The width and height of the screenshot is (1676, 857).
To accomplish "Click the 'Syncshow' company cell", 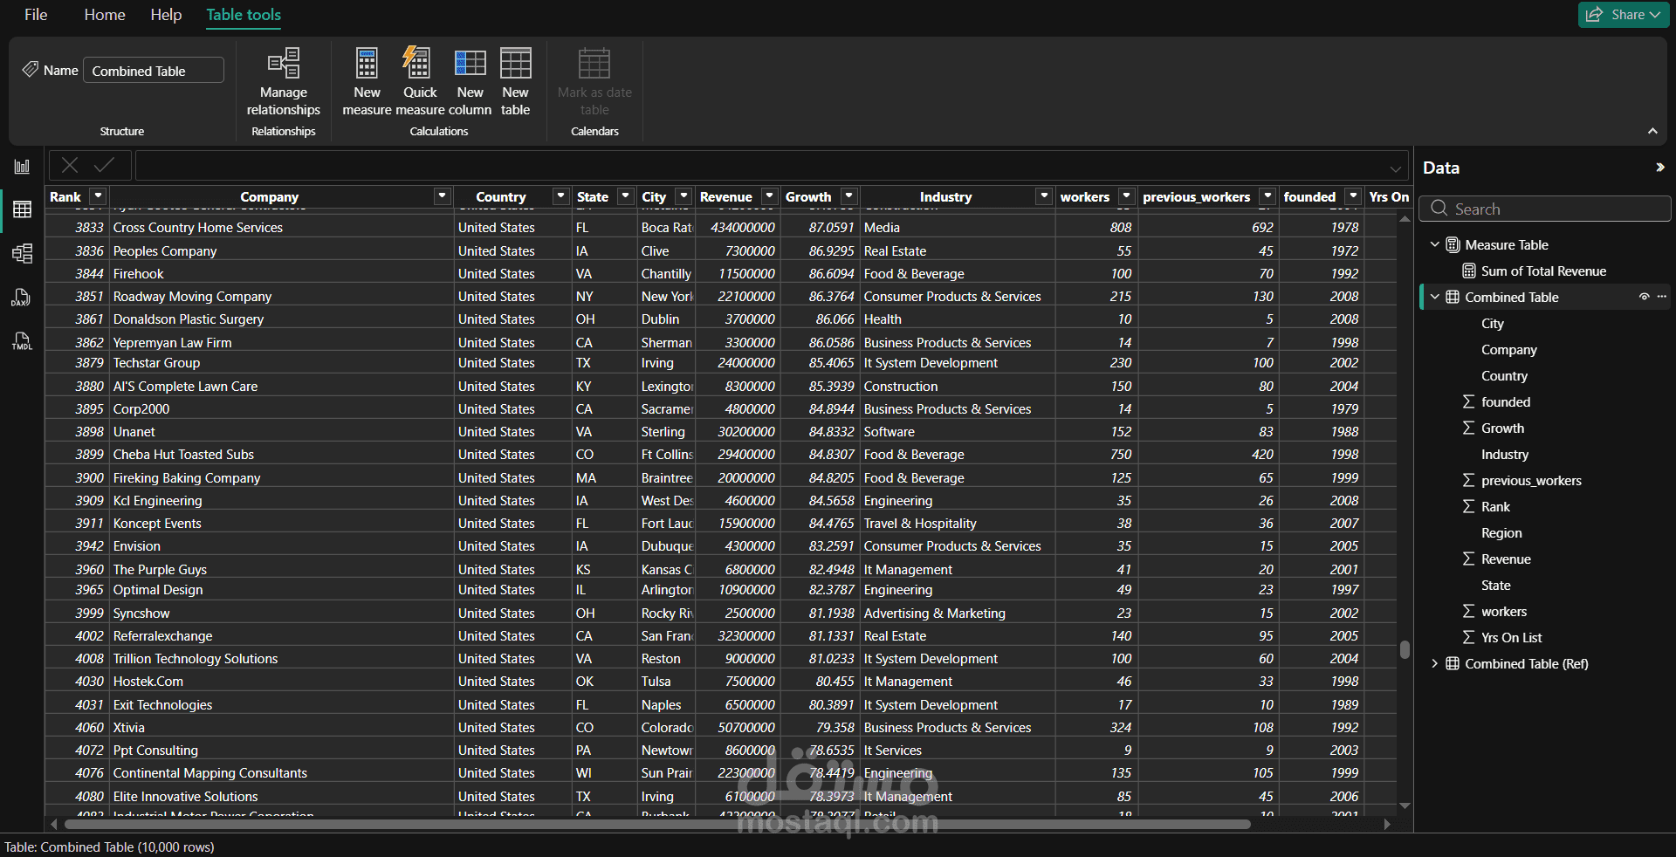I will tap(282, 614).
